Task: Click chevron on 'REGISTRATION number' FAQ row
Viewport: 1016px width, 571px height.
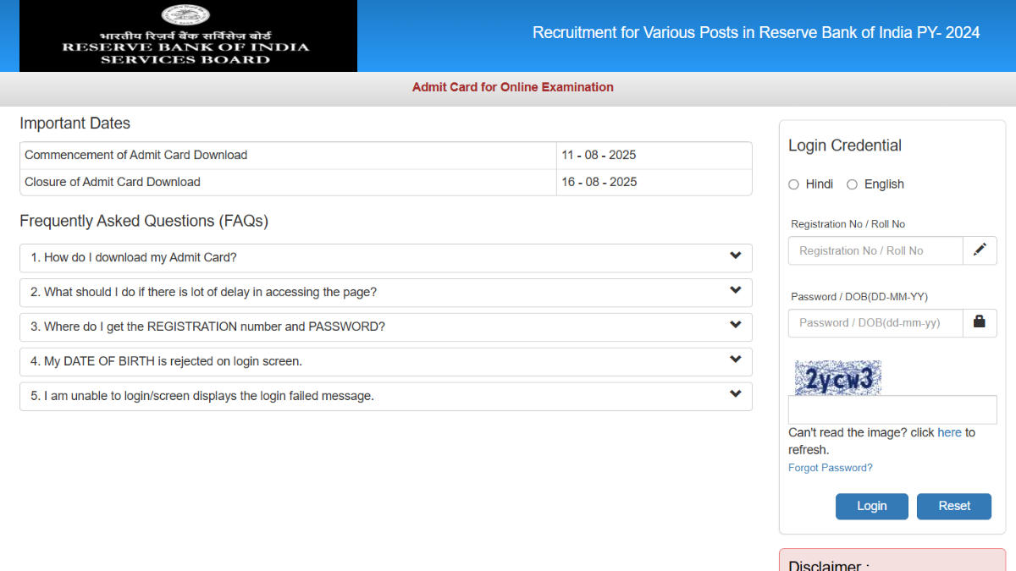Action: tap(735, 326)
